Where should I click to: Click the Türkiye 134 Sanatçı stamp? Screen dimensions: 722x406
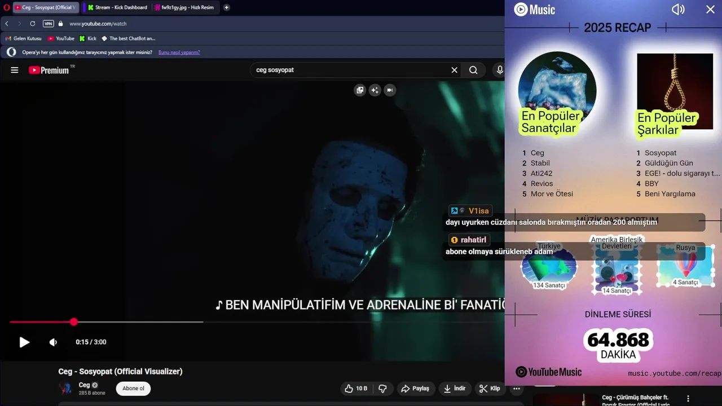pos(549,266)
